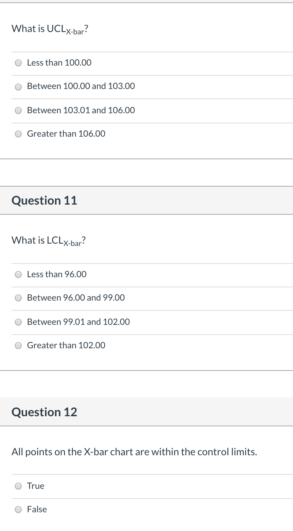Select 'True' for Question 12
Viewport: 293px width, 531px height.
[18, 486]
